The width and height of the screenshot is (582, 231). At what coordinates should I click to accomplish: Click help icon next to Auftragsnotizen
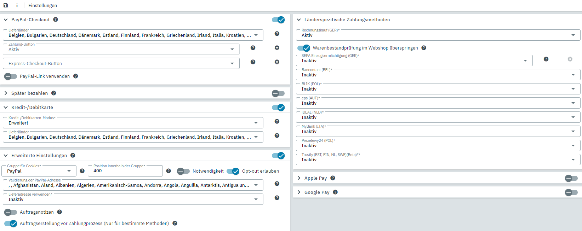(x=59, y=212)
